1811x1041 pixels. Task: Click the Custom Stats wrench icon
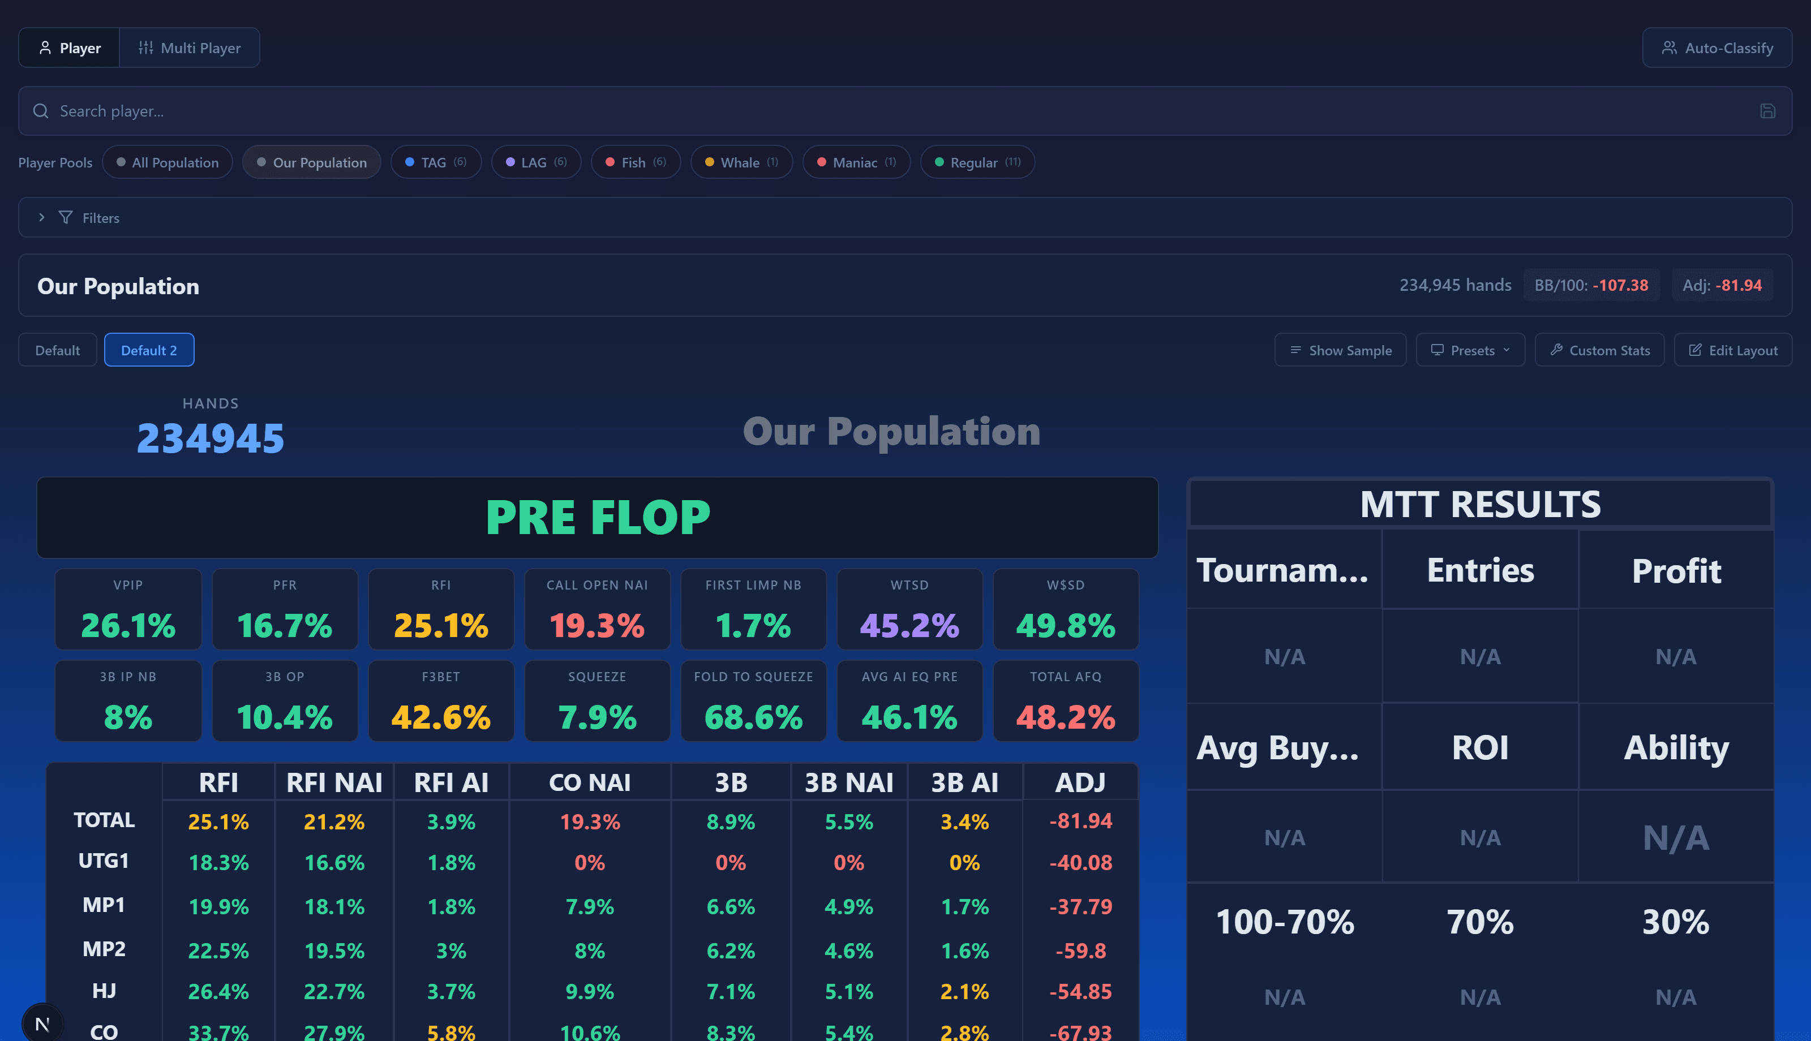[1556, 350]
